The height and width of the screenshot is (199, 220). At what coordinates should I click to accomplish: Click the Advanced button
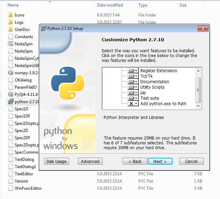[90, 161]
